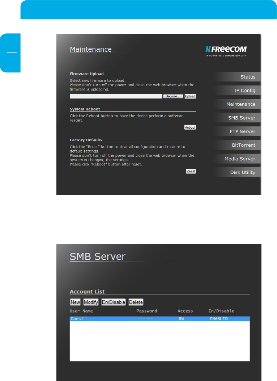The width and height of the screenshot is (277, 381).
Task: Click the firmware file path field
Action: (x=116, y=96)
